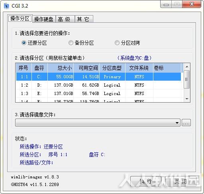Image resolution: width=204 pixels, height=194 pixels.
Task: Click the D: drive letter cell
Action: point(39,85)
